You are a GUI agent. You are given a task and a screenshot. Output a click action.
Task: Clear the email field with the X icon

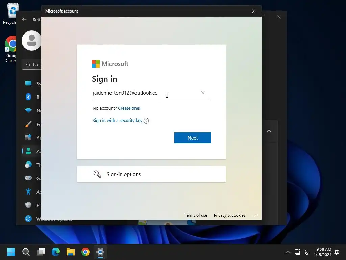point(203,93)
